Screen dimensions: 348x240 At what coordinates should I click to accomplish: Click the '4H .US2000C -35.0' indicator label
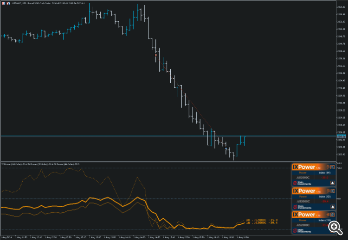262,220
